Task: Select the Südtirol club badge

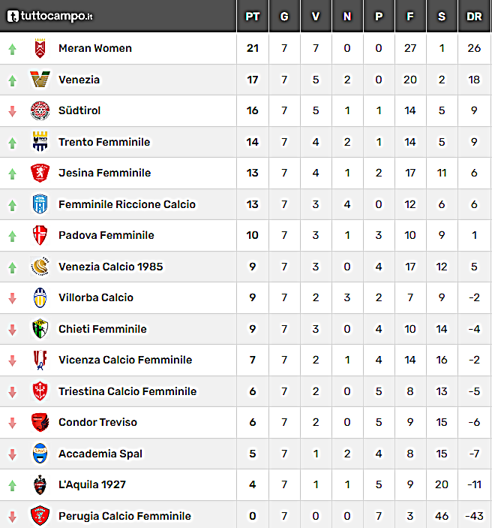Action: click(40, 110)
